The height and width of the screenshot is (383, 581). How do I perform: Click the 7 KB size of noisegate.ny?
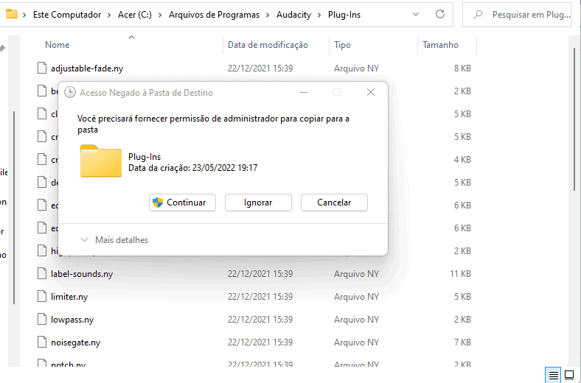[462, 342]
